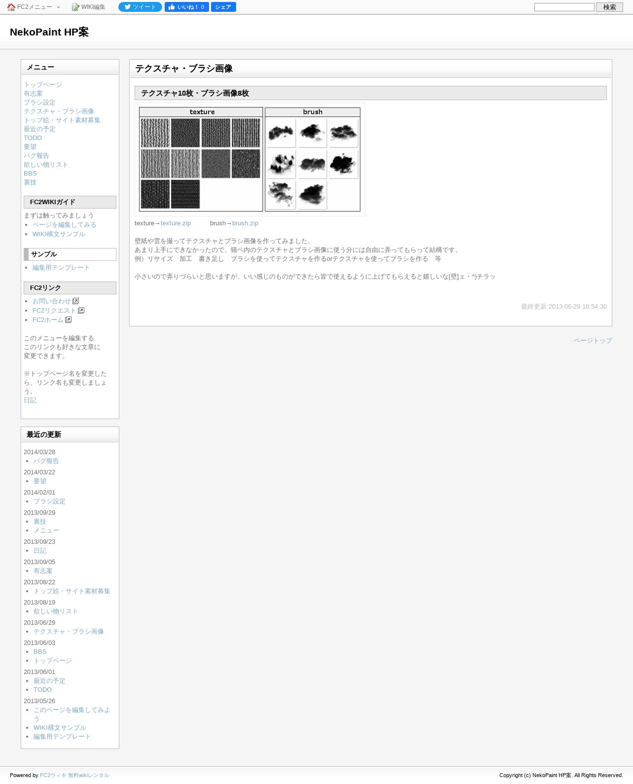Download the brush.zip file
Screen dimensions: 633x784
(x=245, y=223)
